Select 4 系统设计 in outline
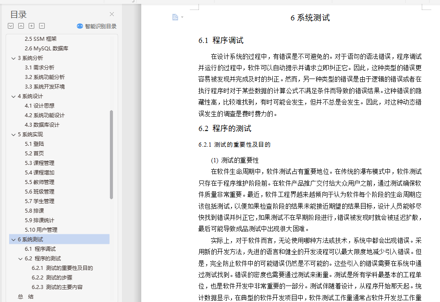 pyautogui.click(x=30, y=96)
